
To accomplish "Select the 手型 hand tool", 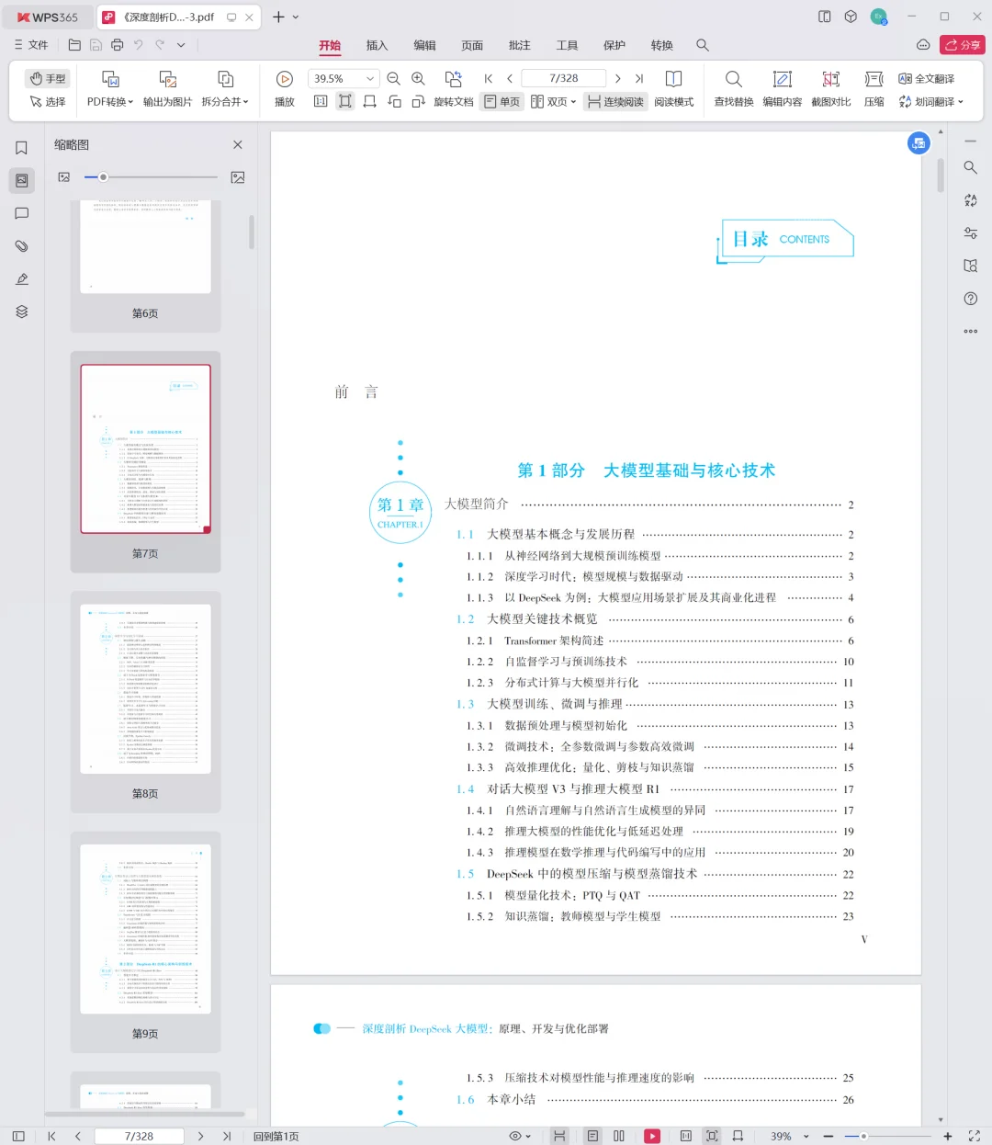I will [x=48, y=79].
